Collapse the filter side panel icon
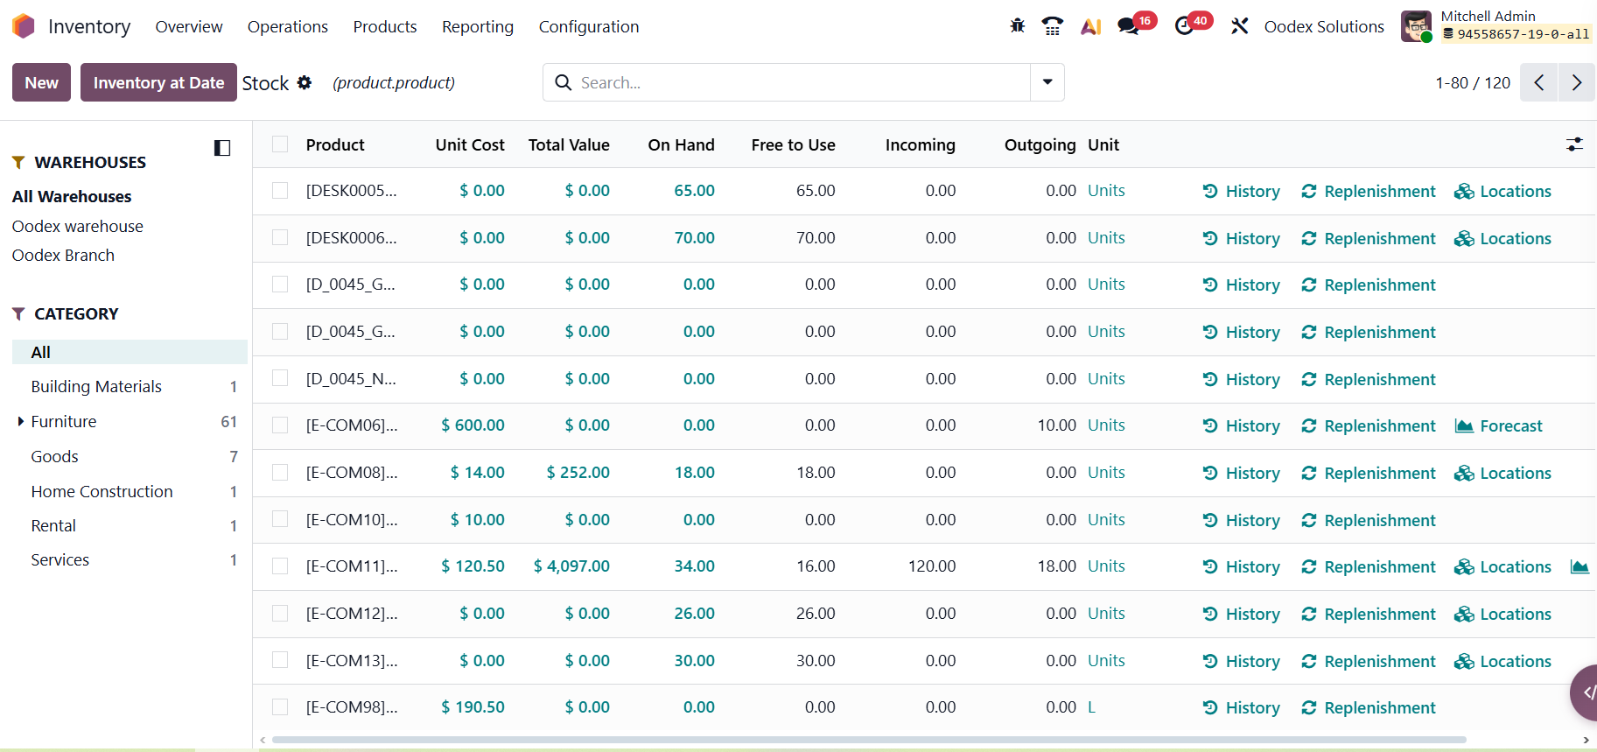 222,148
